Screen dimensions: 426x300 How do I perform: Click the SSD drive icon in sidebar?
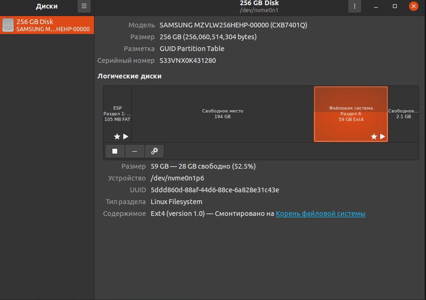8,25
